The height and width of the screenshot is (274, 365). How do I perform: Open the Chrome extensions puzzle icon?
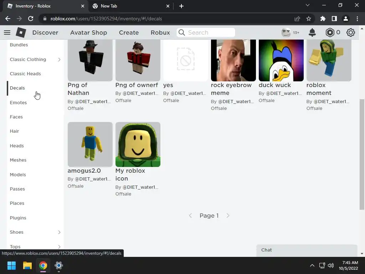(x=323, y=19)
